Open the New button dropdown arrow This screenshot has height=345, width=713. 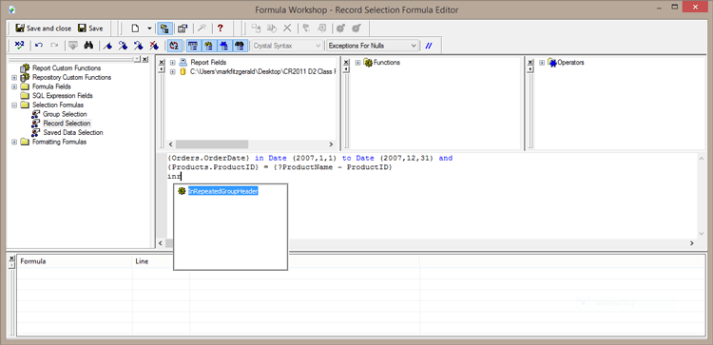pyautogui.click(x=149, y=29)
